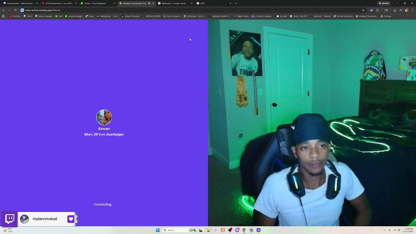Open the purple sparkle app in taskbar

pos(258,230)
